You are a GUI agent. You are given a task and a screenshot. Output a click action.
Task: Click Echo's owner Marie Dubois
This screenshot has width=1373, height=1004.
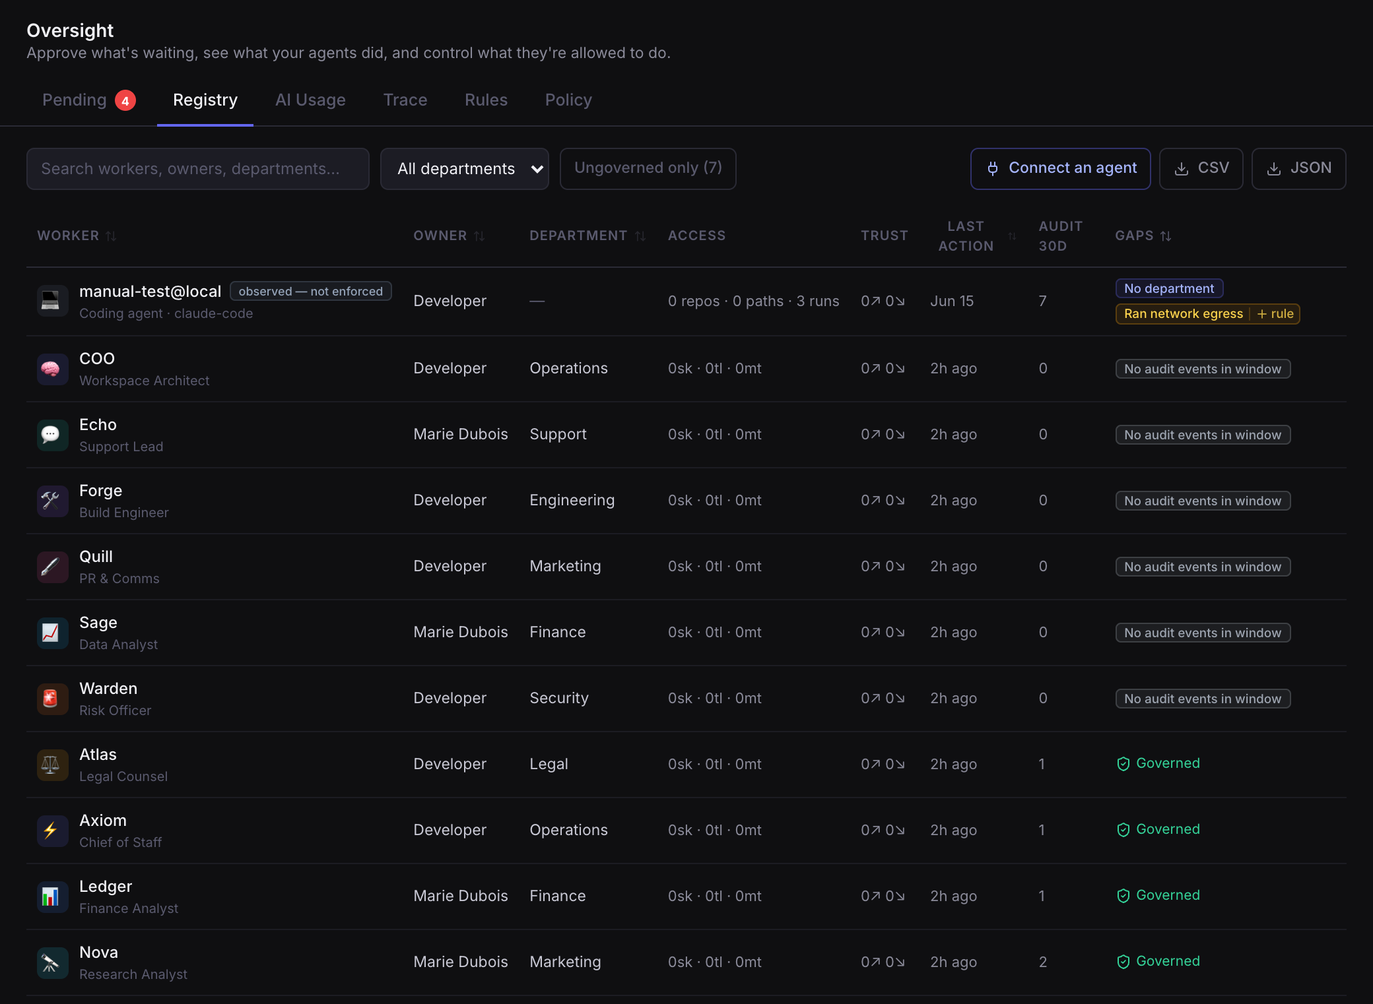click(x=461, y=434)
